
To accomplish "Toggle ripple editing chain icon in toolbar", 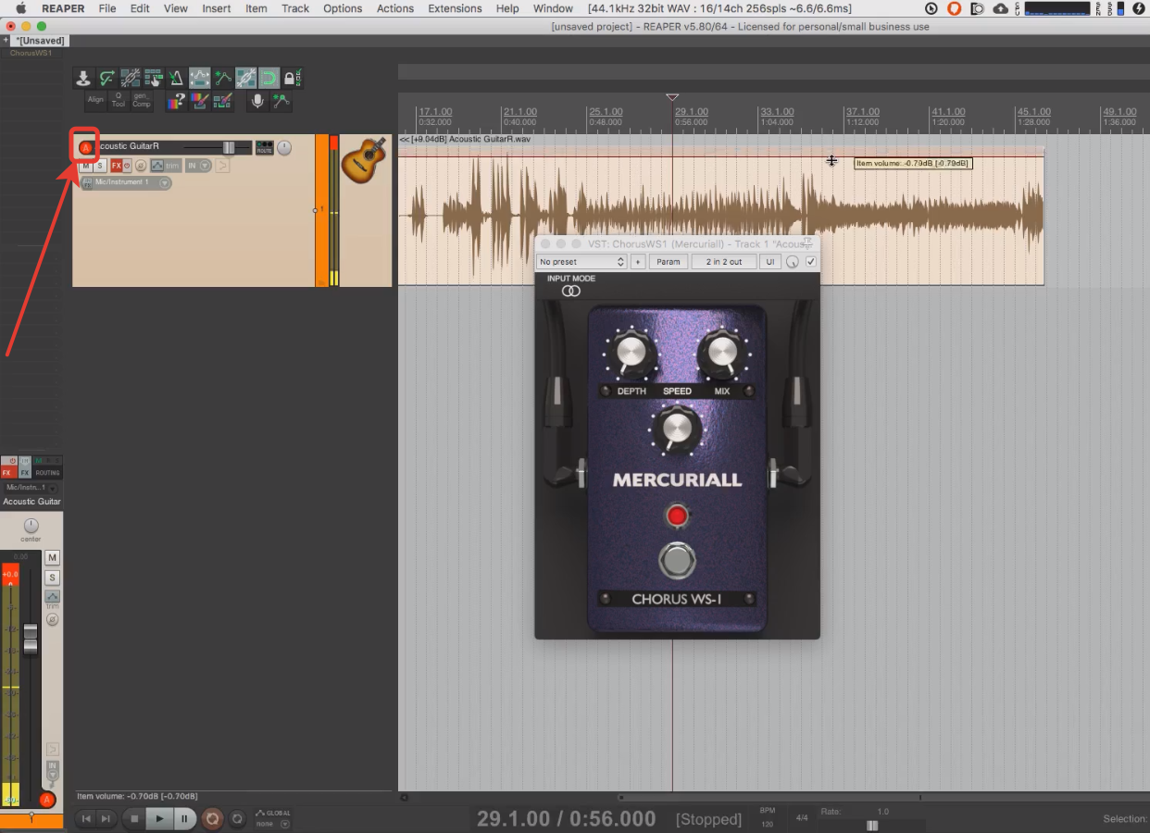I will point(245,78).
